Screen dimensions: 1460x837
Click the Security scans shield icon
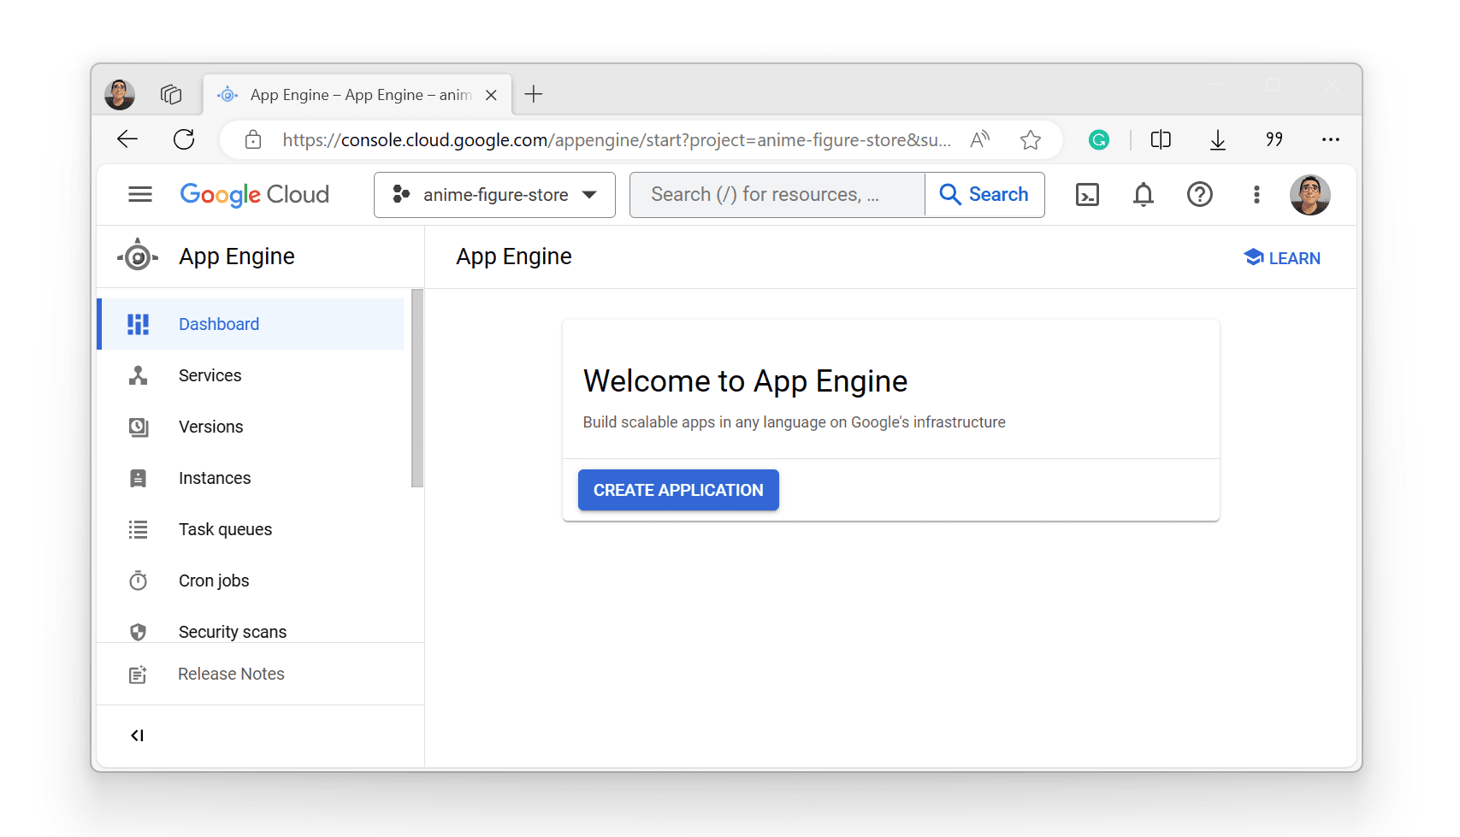point(138,632)
